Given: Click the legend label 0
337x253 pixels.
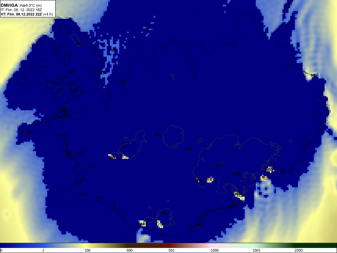Looking at the screenshot, I should click(1, 250).
